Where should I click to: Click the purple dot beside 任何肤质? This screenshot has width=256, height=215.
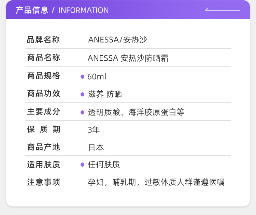[82, 165]
